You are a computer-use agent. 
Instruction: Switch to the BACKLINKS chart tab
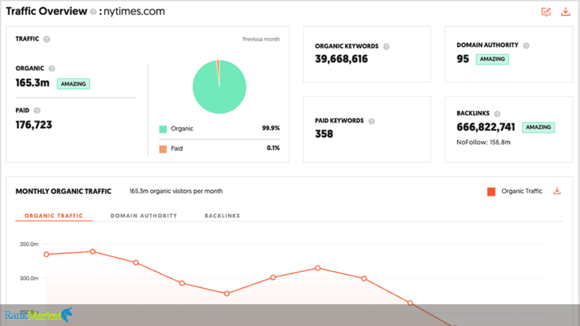pyautogui.click(x=222, y=216)
